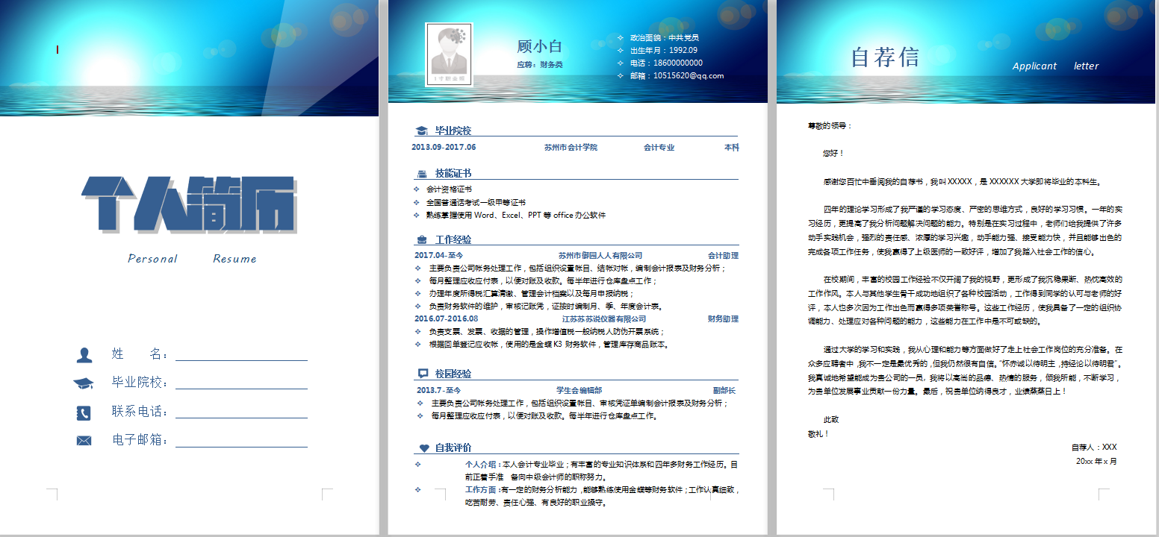Click the phone book icon beside 联系电话
This screenshot has width=1159, height=537.
82,411
